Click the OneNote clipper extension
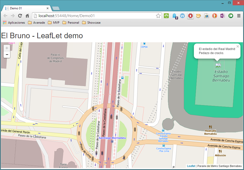 222,16
